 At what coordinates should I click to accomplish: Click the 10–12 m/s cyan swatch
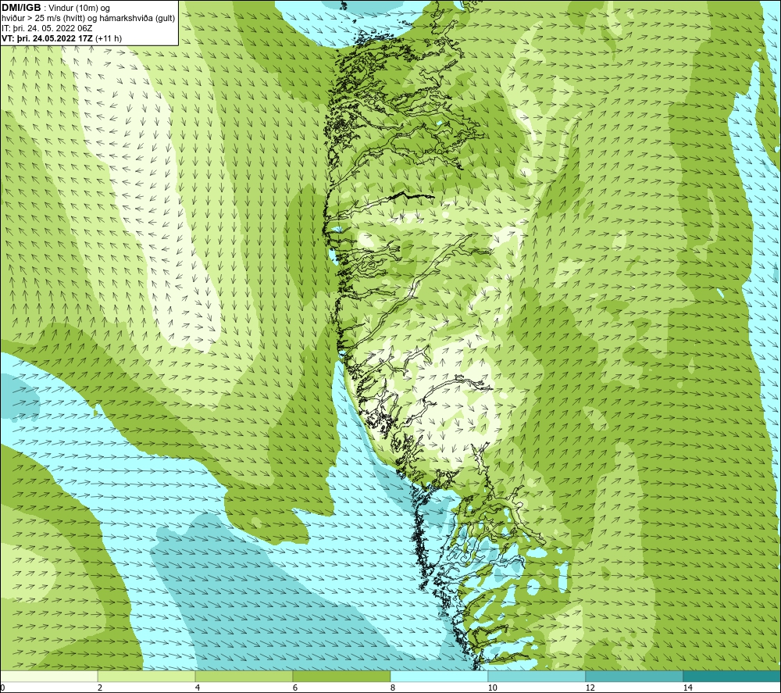(x=537, y=676)
